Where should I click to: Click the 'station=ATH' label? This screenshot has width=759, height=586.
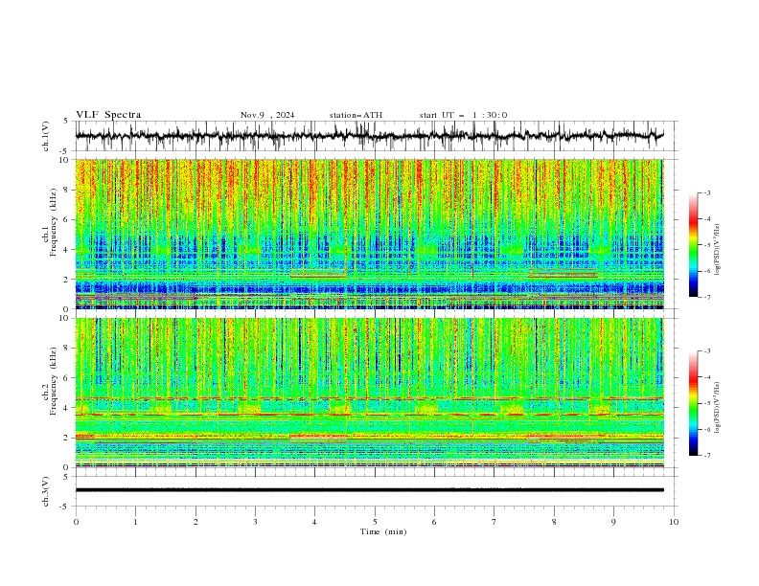point(356,115)
